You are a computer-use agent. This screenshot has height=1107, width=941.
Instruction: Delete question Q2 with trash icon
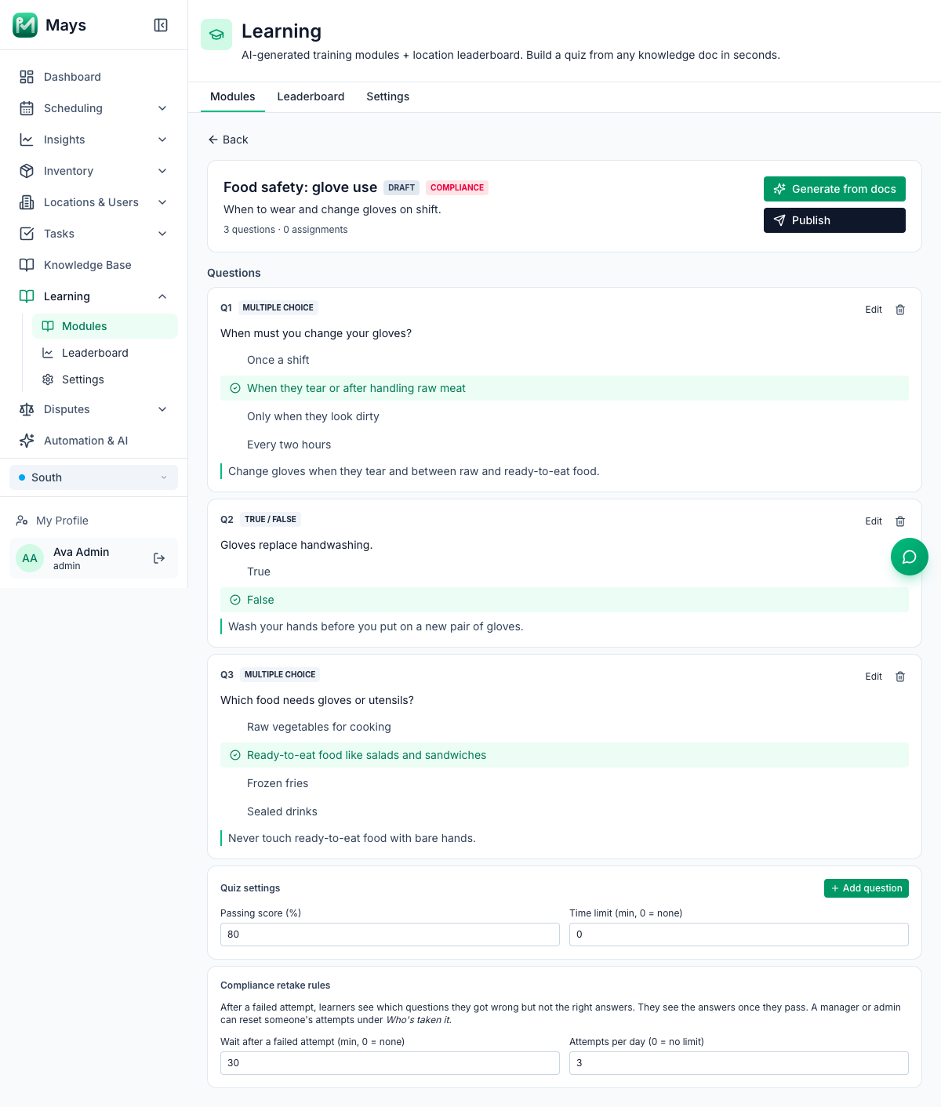[900, 521]
